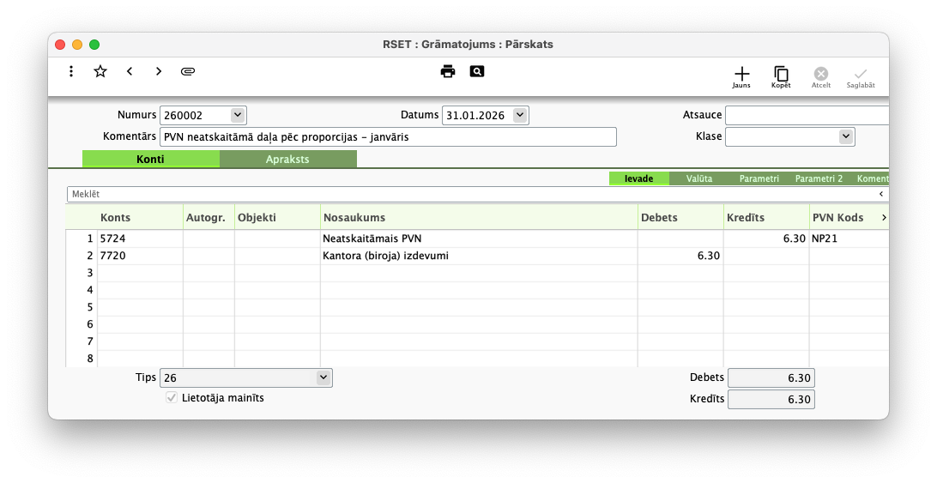Open the three-dot options menu
937x483 pixels.
coord(71,71)
